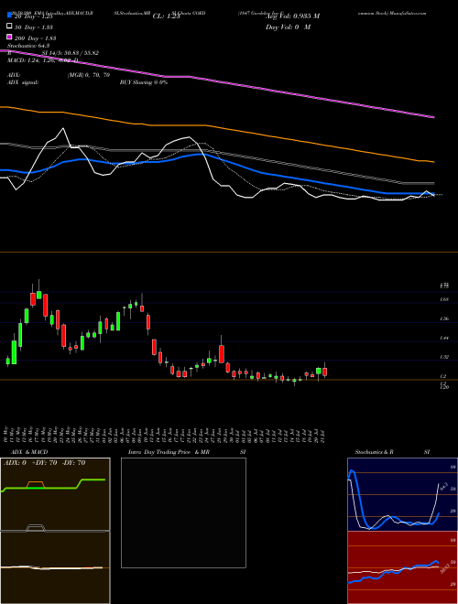Click the 'Avg Vol: 0.935 M' text
Image resolution: width=458 pixels, height=604 pixels.
(x=292, y=16)
